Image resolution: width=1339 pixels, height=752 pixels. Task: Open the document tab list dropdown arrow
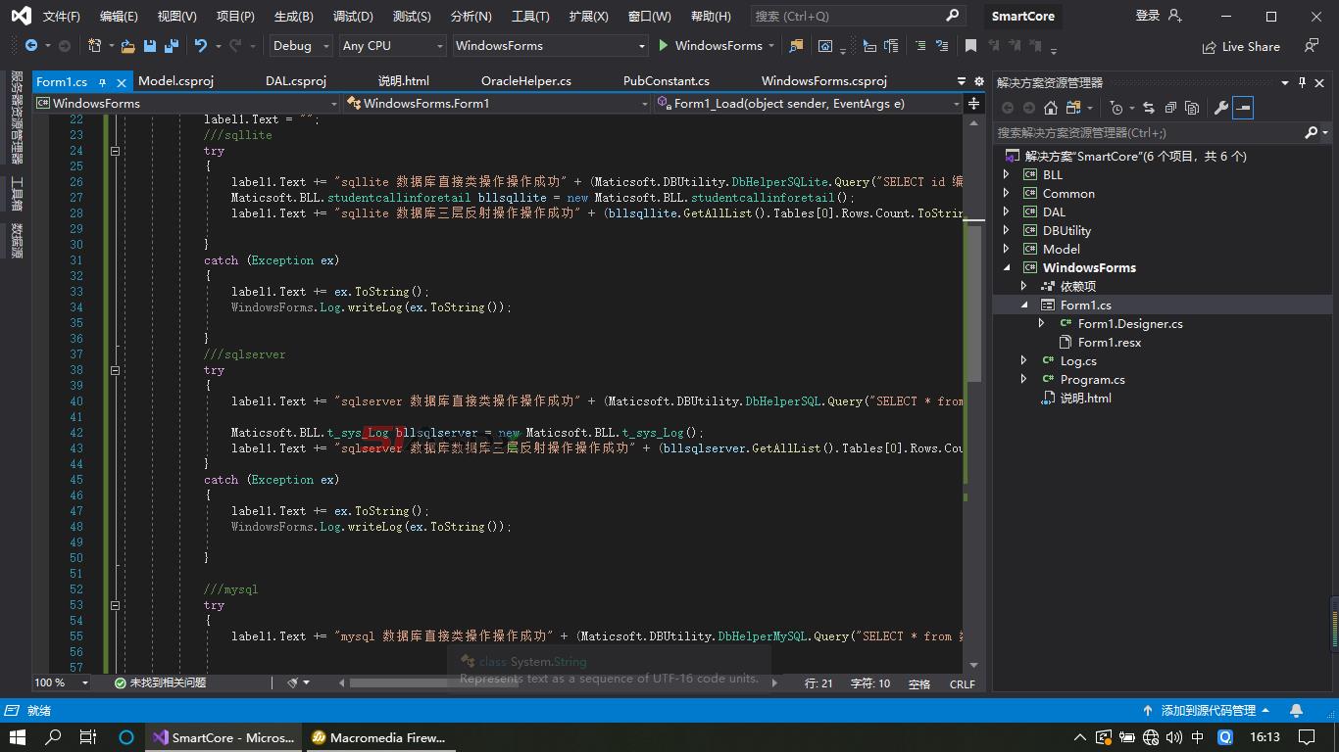[962, 81]
